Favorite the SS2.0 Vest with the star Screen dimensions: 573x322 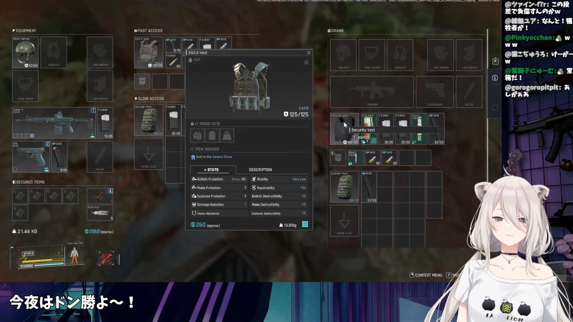(x=306, y=62)
